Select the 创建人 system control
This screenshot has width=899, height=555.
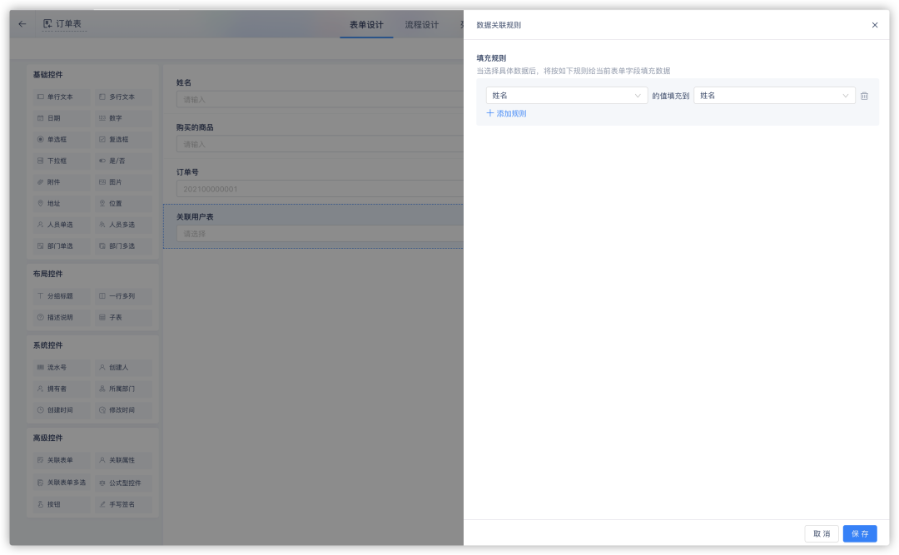tap(123, 367)
